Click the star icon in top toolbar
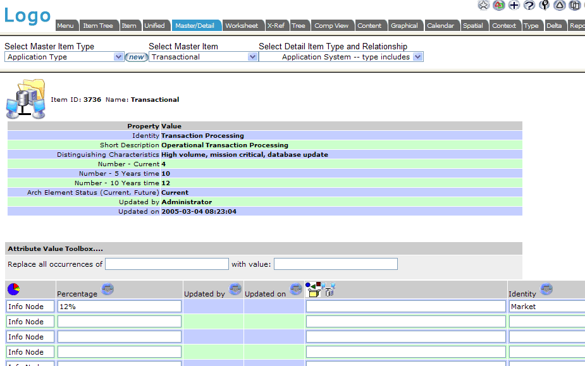 coord(484,5)
